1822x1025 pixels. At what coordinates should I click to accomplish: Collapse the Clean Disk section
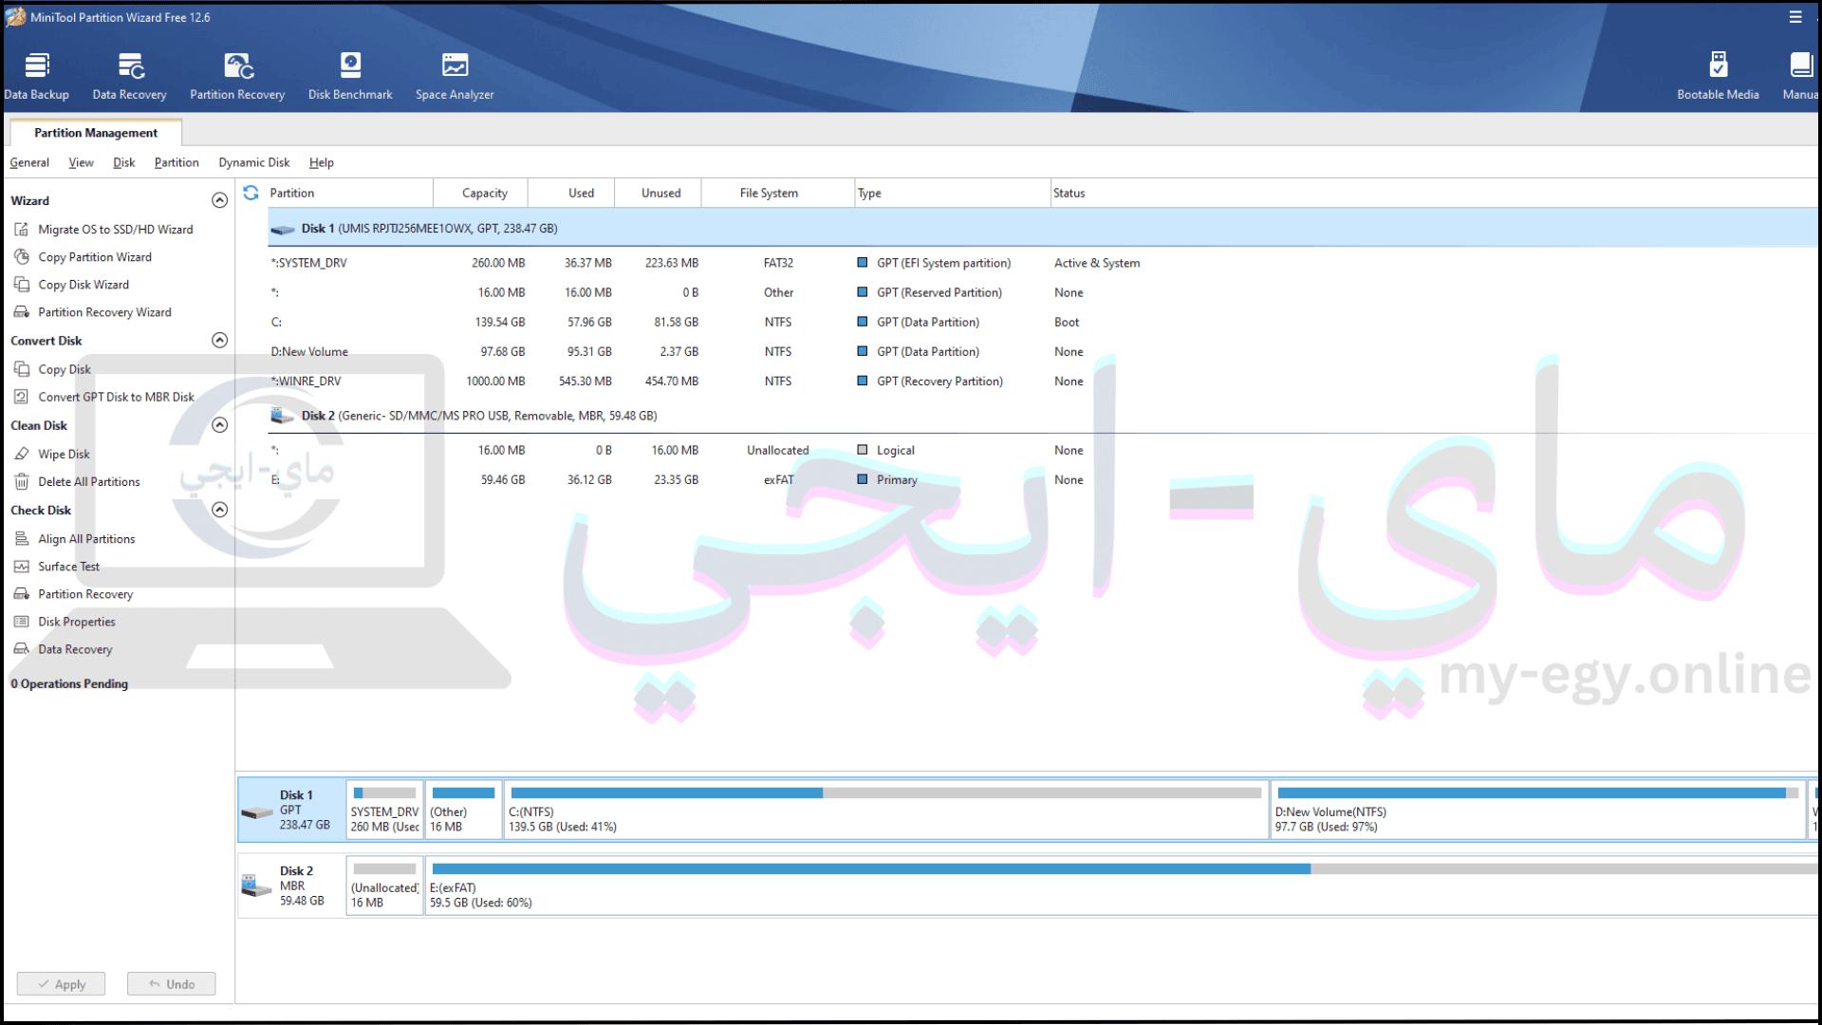pyautogui.click(x=219, y=424)
